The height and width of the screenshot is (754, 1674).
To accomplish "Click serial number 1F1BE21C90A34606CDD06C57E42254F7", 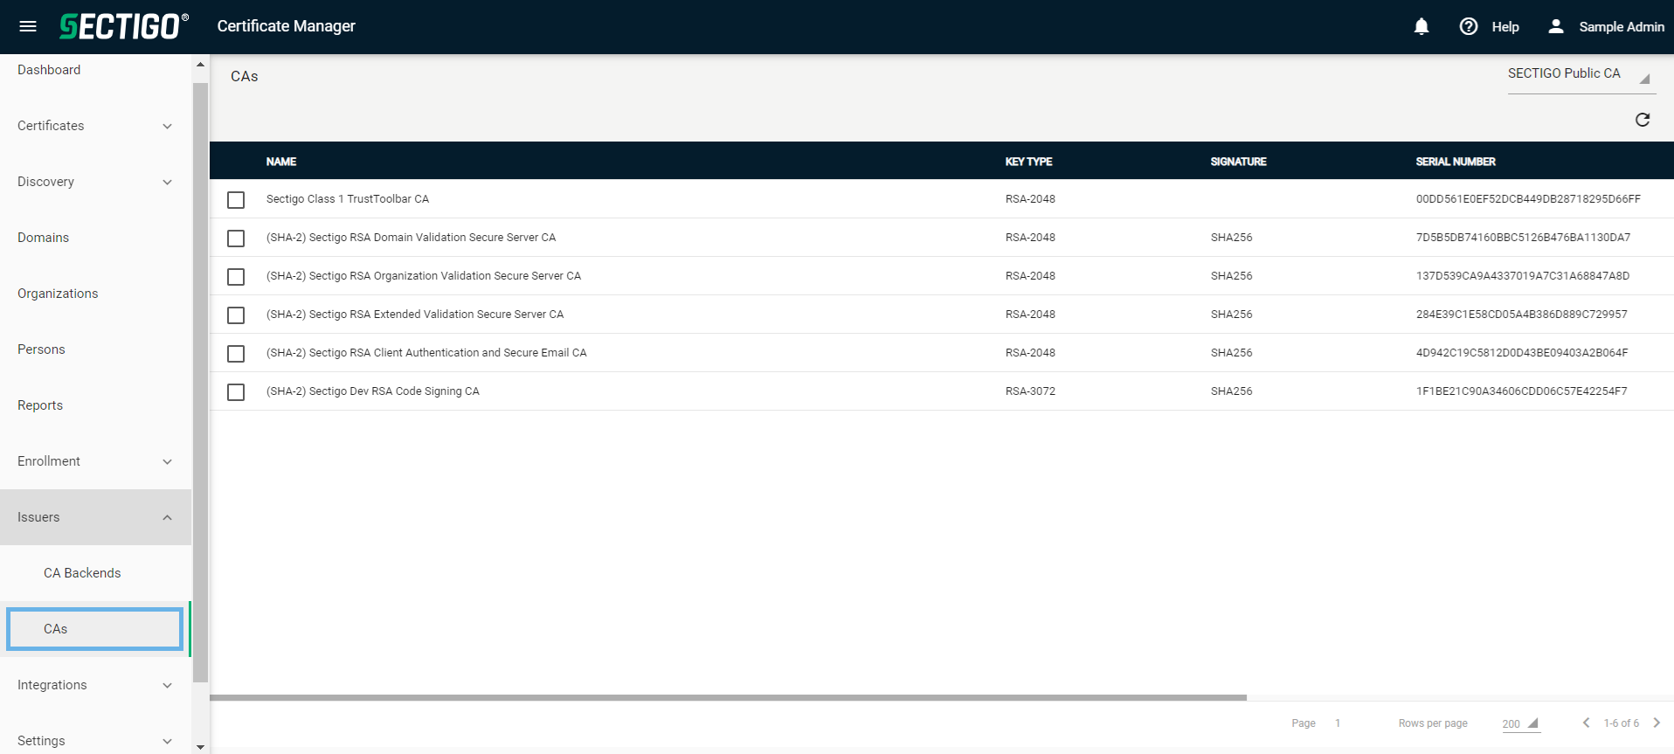I will [1521, 391].
